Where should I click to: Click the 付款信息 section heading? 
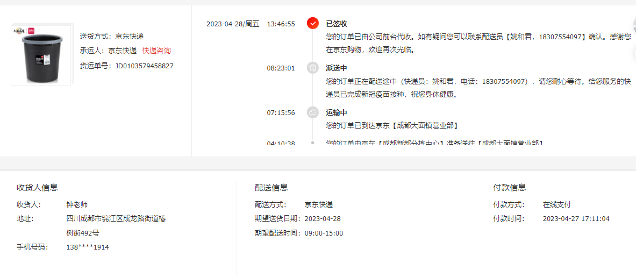(510, 187)
